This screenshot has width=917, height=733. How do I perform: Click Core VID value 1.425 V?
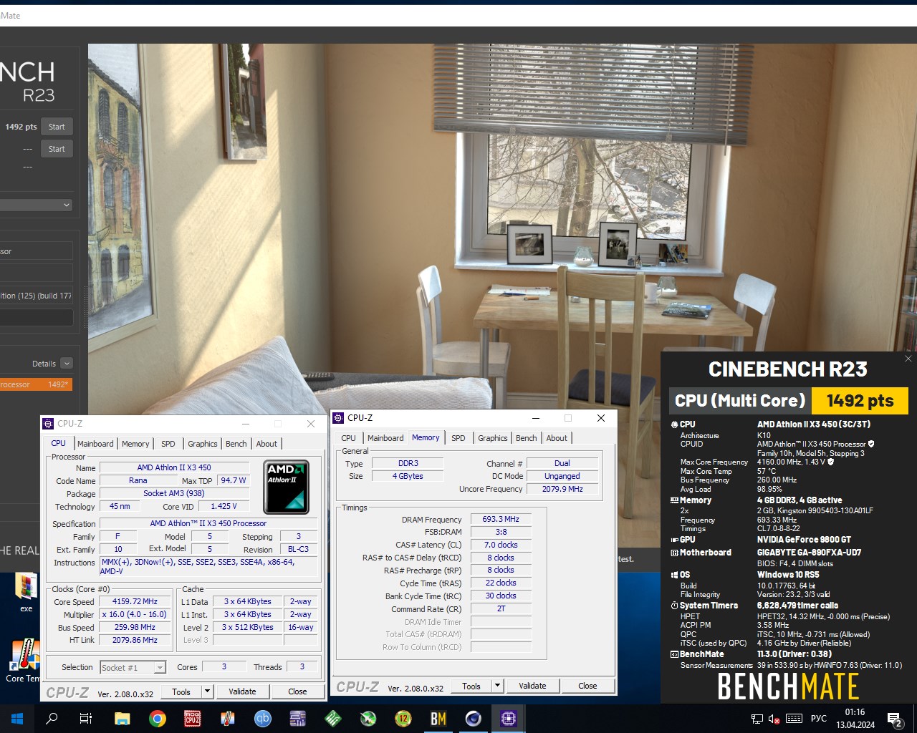point(224,506)
